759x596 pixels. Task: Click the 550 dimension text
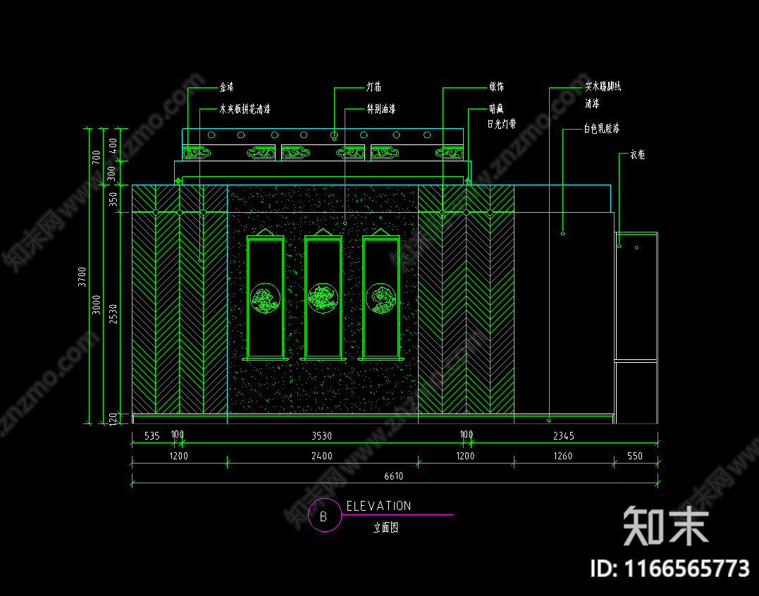(635, 456)
